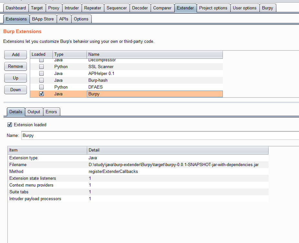Toggle the Burp-hash loaded checkbox
Image resolution: width=299 pixels, height=243 pixels.
pos(41,80)
